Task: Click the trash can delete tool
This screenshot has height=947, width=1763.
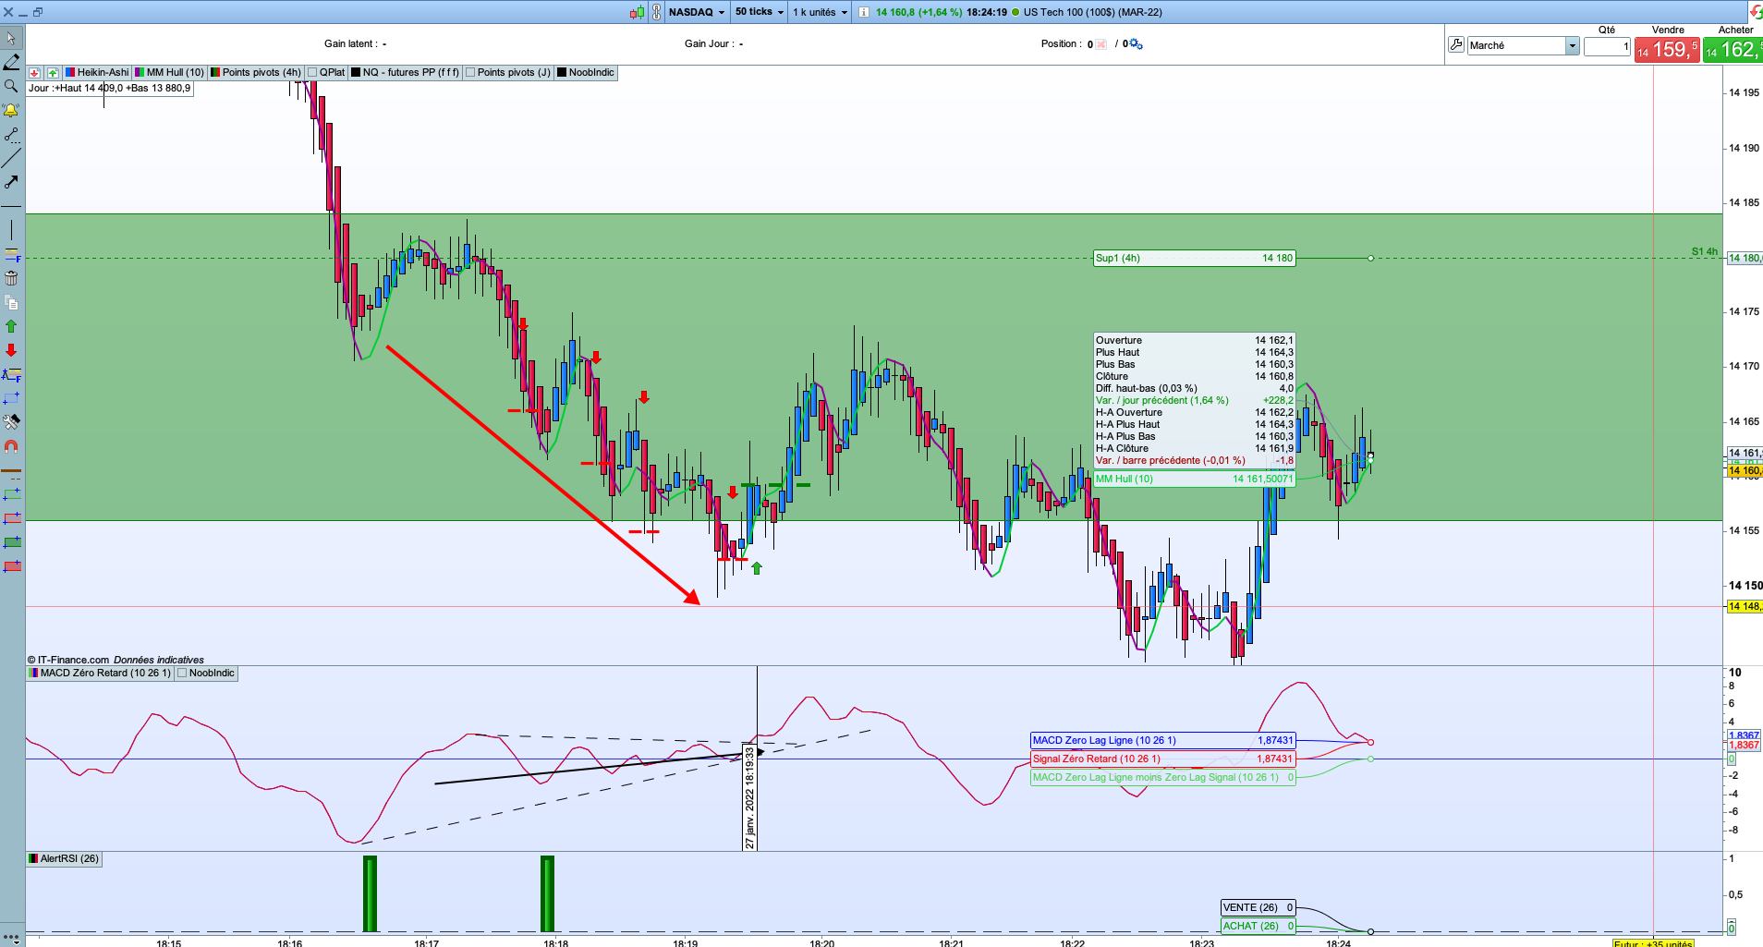Action: coord(11,278)
